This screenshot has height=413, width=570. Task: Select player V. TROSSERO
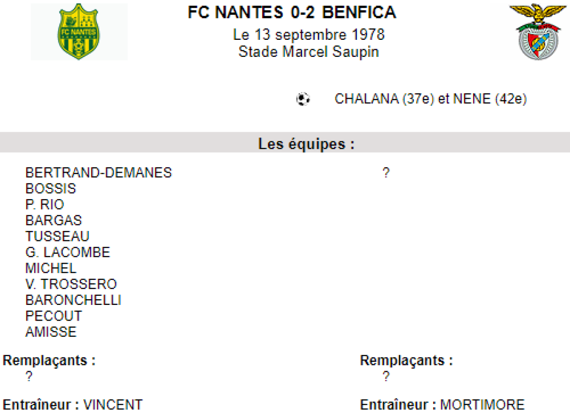(71, 284)
